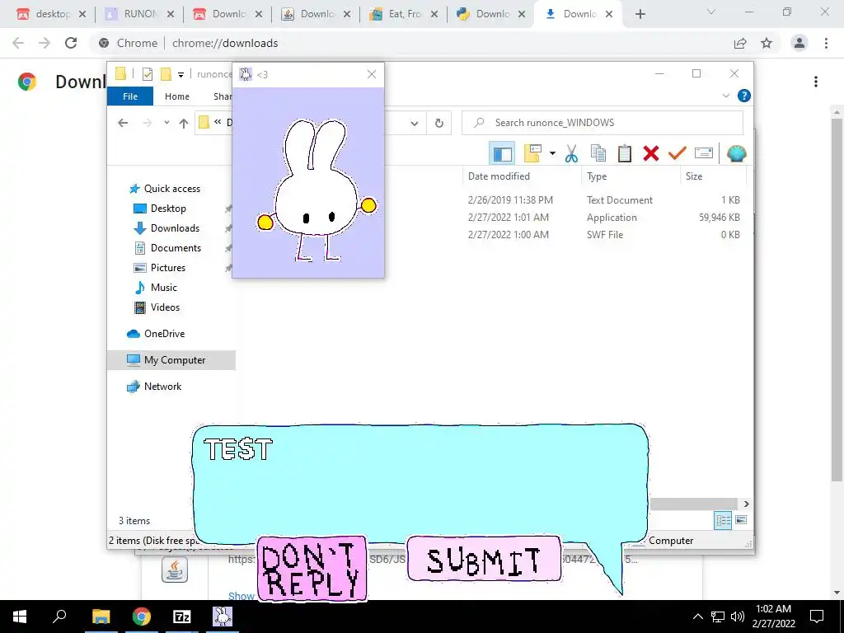Switch to the Eat, Fro Chrome tab
This screenshot has height=633, width=844.
click(x=404, y=14)
